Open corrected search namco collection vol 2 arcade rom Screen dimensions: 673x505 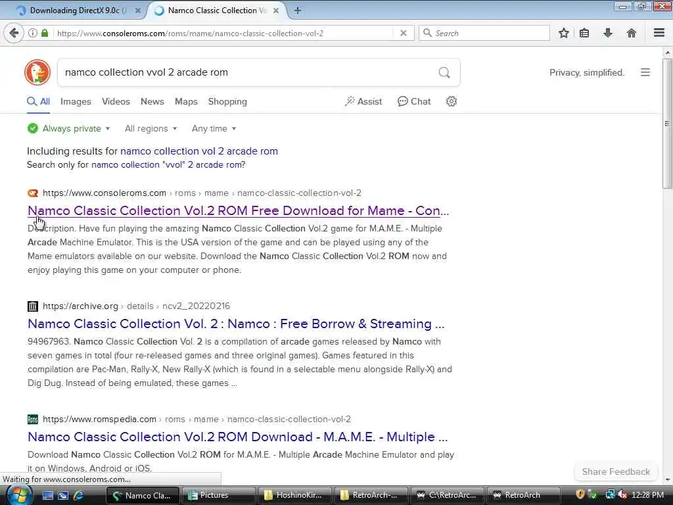click(199, 151)
